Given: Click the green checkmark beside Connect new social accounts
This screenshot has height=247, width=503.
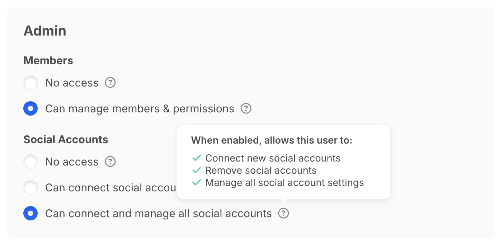Looking at the screenshot, I should click(x=196, y=158).
